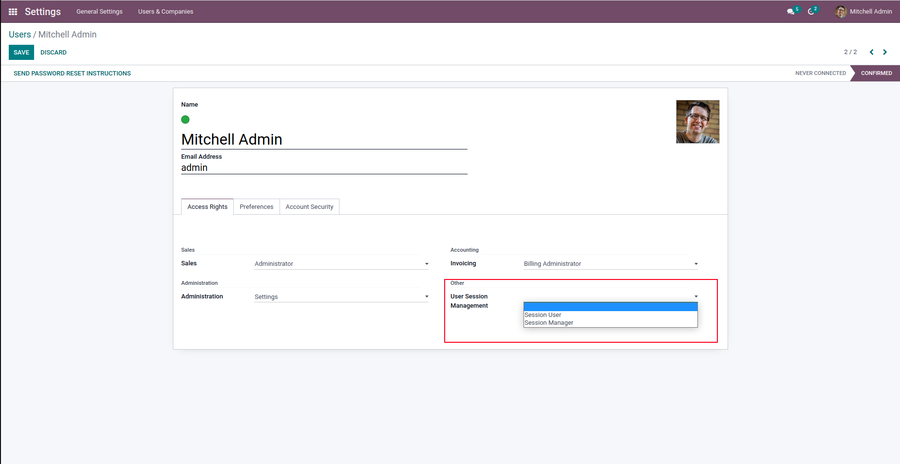Expand the Sales role dropdown

pyautogui.click(x=341, y=264)
